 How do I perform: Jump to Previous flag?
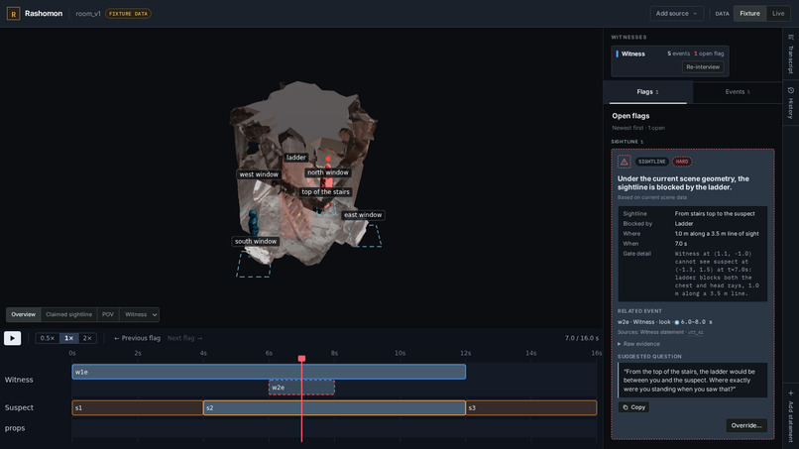137,338
